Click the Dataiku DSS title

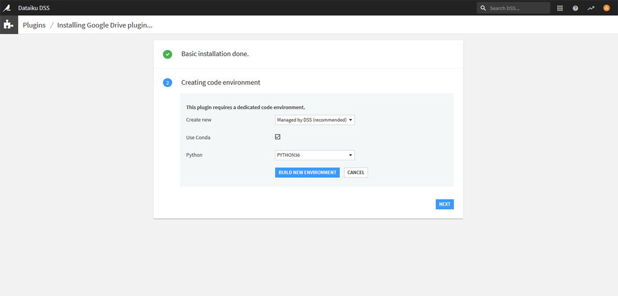click(34, 8)
